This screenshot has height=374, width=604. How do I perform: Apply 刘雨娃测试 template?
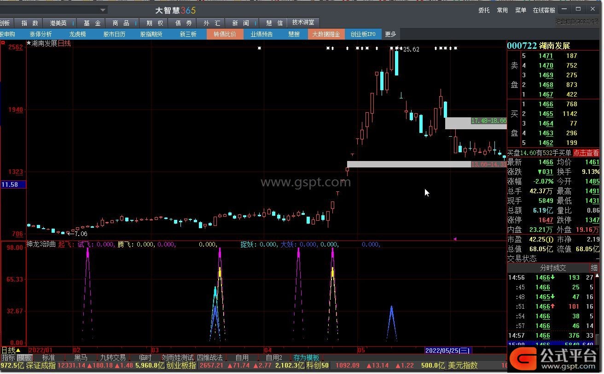[x=177, y=357]
